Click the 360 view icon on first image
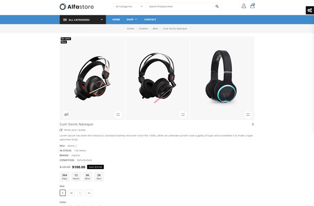This screenshot has width=314, height=206. [66, 114]
